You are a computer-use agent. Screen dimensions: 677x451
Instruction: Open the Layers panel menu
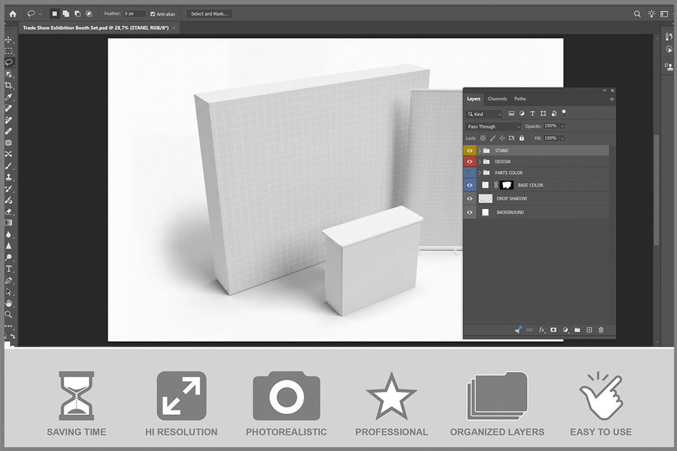pos(612,99)
